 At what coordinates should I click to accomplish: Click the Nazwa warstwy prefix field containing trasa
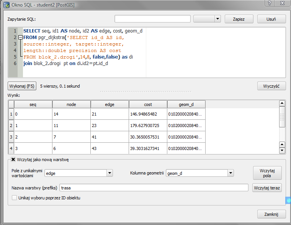(x=154, y=188)
